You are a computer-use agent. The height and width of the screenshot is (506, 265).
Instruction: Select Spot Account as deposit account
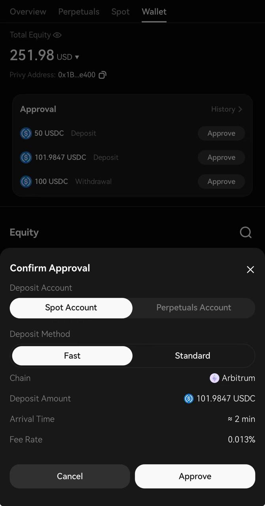pyautogui.click(x=71, y=308)
